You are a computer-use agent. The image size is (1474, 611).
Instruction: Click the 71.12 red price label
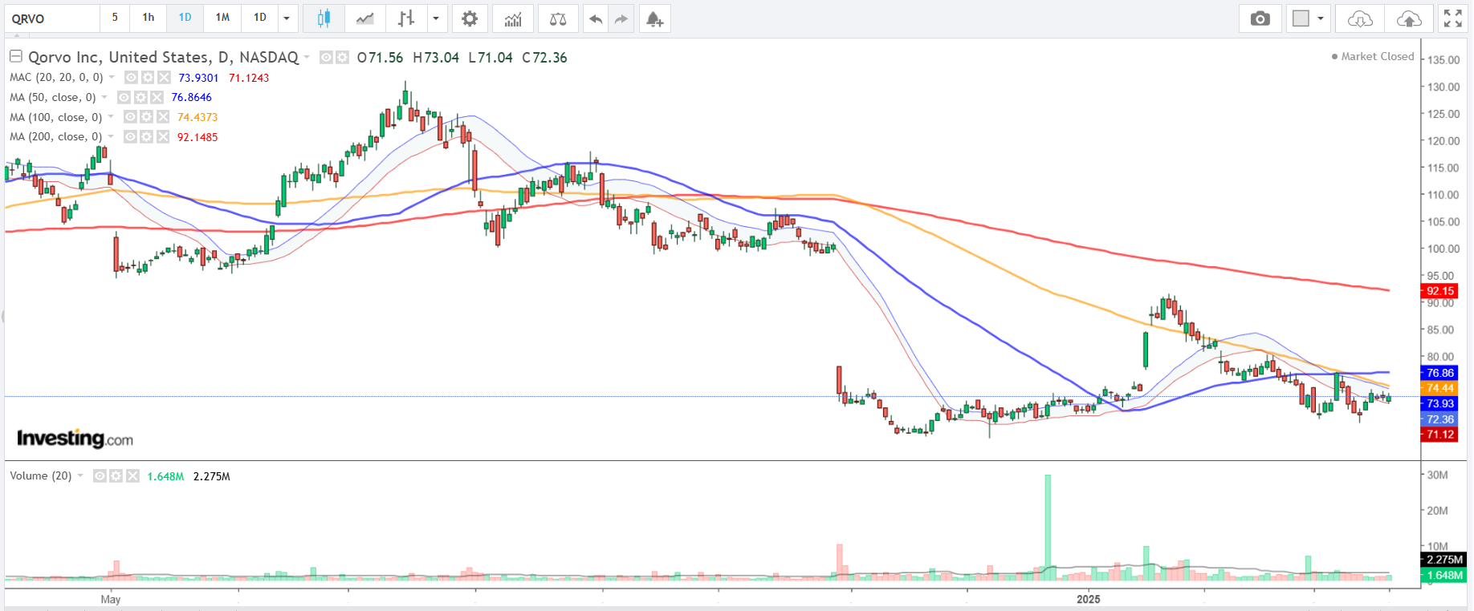(1440, 435)
